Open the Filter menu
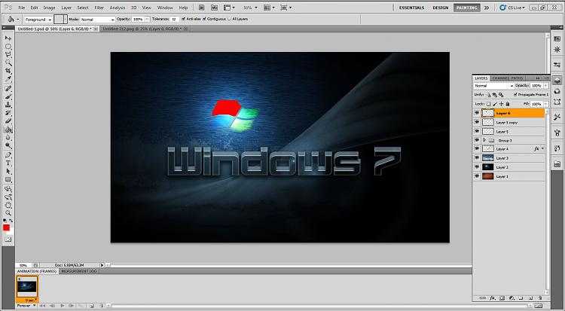 pos(99,8)
